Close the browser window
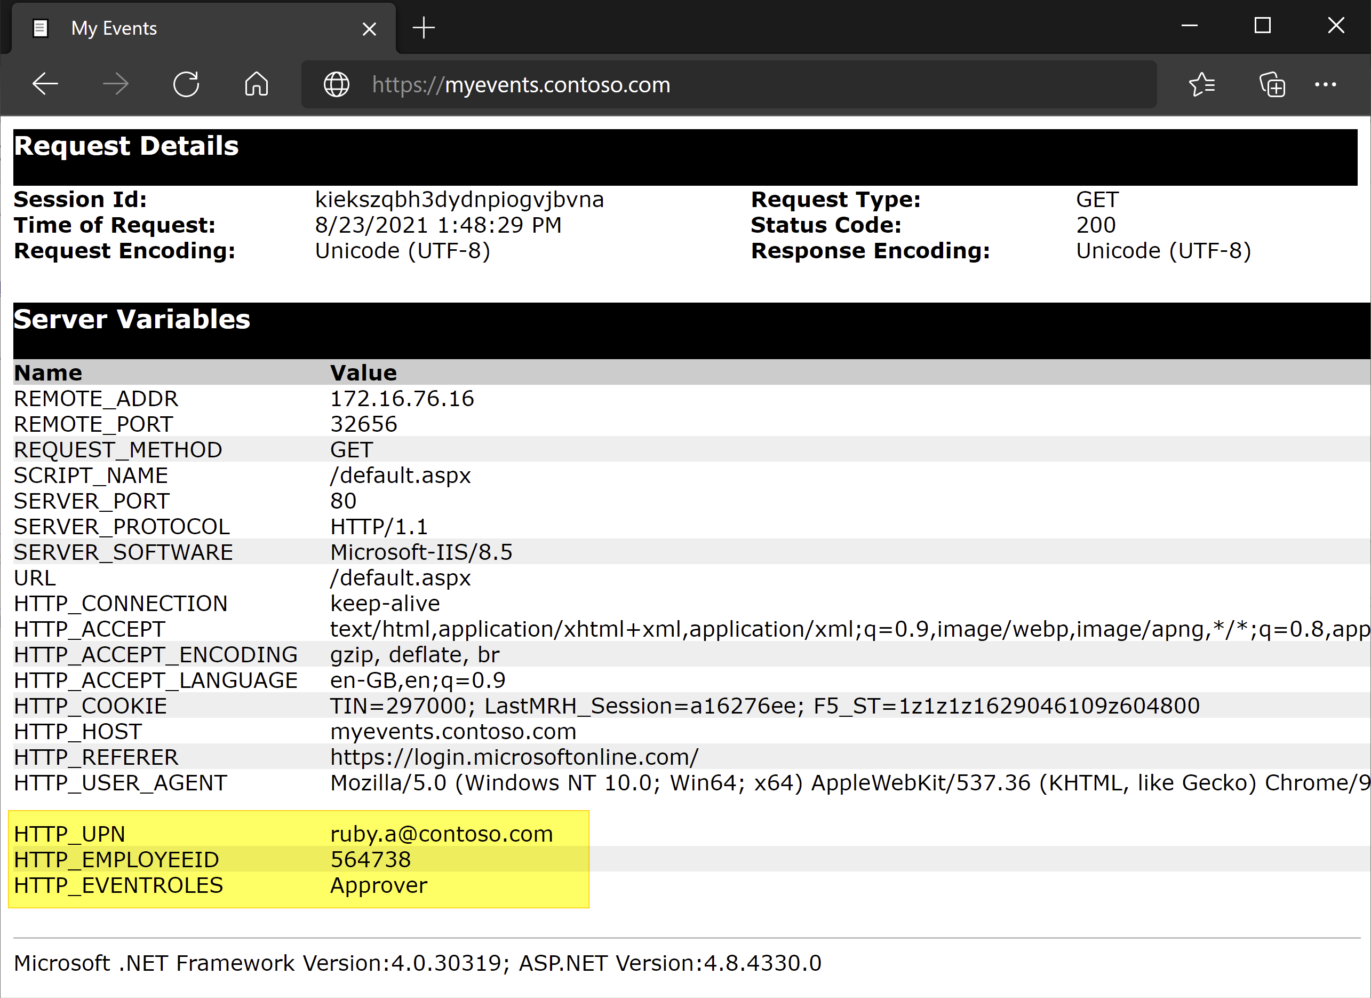 tap(1336, 26)
